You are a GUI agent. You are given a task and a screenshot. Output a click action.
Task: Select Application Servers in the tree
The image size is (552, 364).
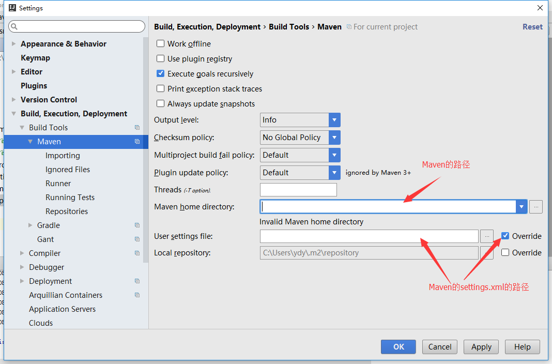tap(63, 309)
